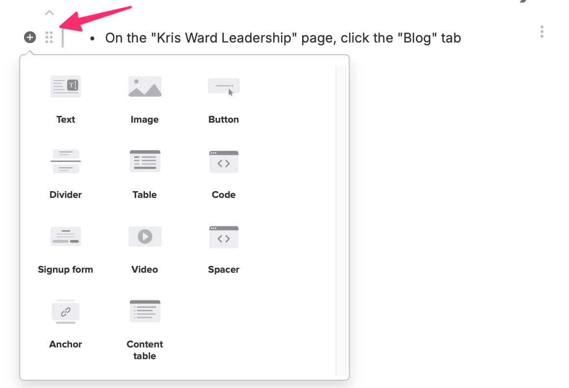Insert an Anchor block
This screenshot has width=569, height=388.
(x=66, y=323)
